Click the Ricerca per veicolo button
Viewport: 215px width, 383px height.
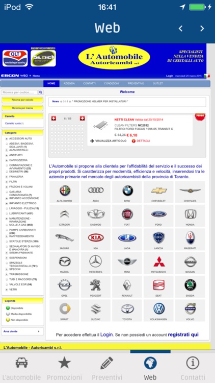pos(22,100)
